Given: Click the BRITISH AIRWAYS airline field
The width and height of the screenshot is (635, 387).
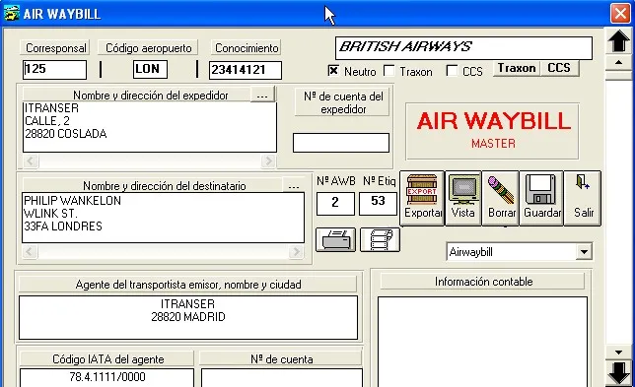Looking at the screenshot, I should [463, 48].
